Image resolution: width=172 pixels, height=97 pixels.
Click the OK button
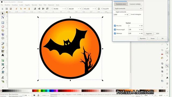click(x=162, y=39)
